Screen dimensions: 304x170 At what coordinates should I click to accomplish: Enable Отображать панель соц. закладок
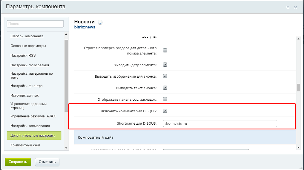click(x=165, y=99)
